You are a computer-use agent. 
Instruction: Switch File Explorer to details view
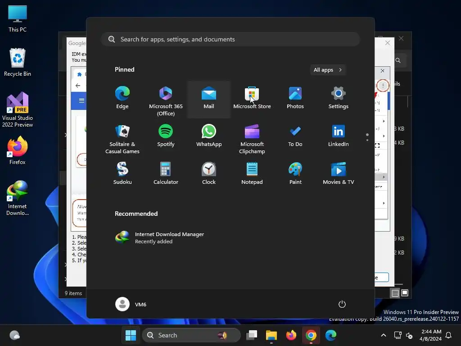[395, 293]
